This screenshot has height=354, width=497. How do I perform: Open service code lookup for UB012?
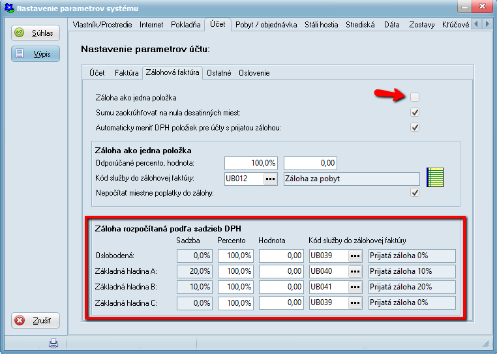271,179
